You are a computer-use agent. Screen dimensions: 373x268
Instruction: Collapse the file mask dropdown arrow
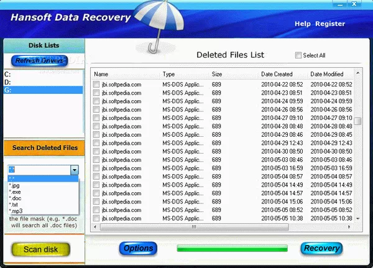coord(74,170)
